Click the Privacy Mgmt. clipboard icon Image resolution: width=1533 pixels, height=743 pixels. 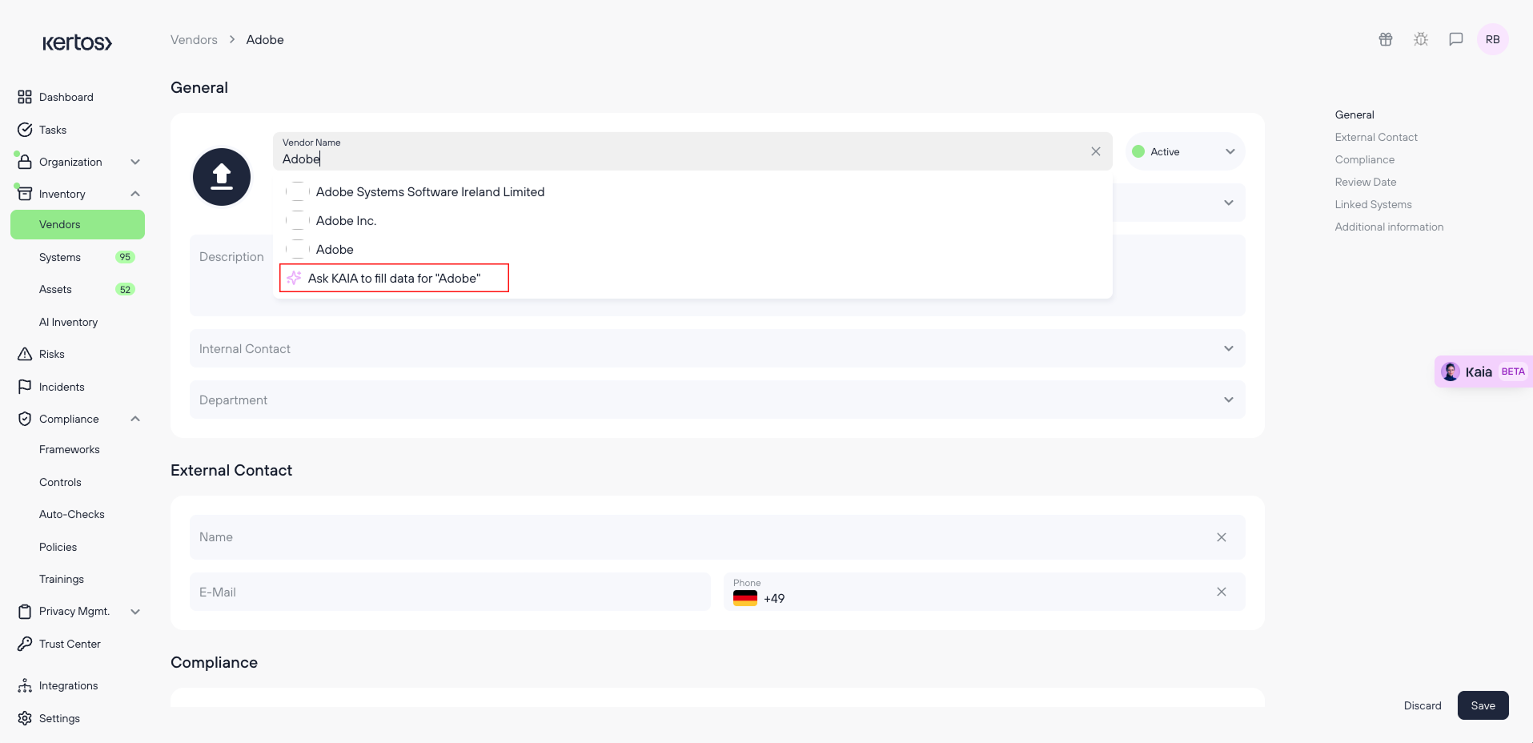[25, 612]
